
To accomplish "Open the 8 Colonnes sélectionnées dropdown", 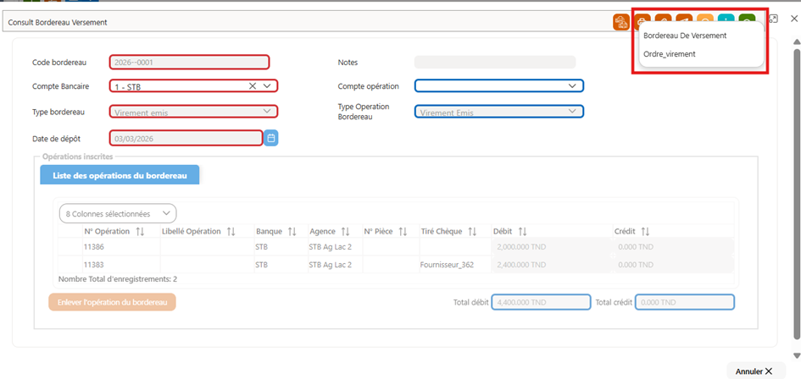I will [118, 213].
